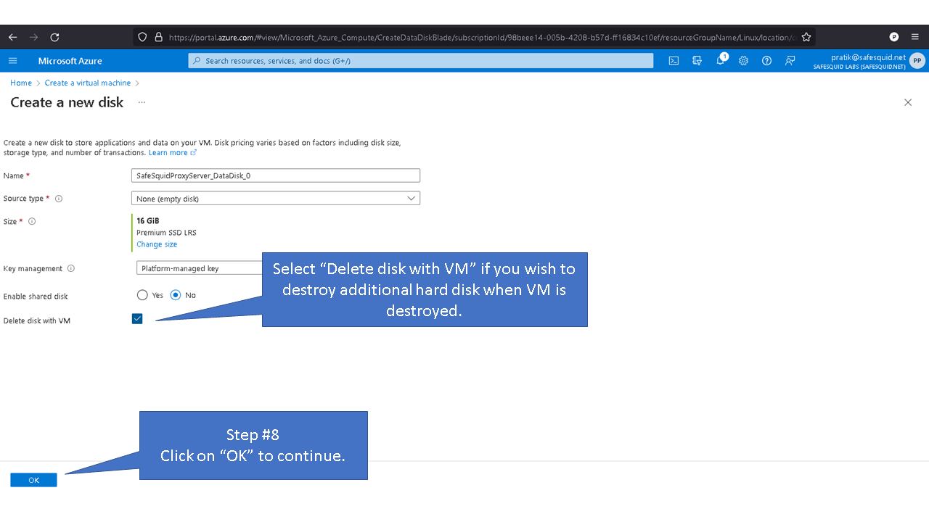Go back with the browser back arrow
The image size is (929, 522).
click(12, 37)
